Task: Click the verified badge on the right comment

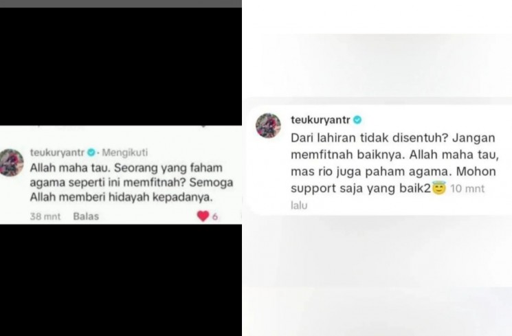Action: [x=357, y=120]
